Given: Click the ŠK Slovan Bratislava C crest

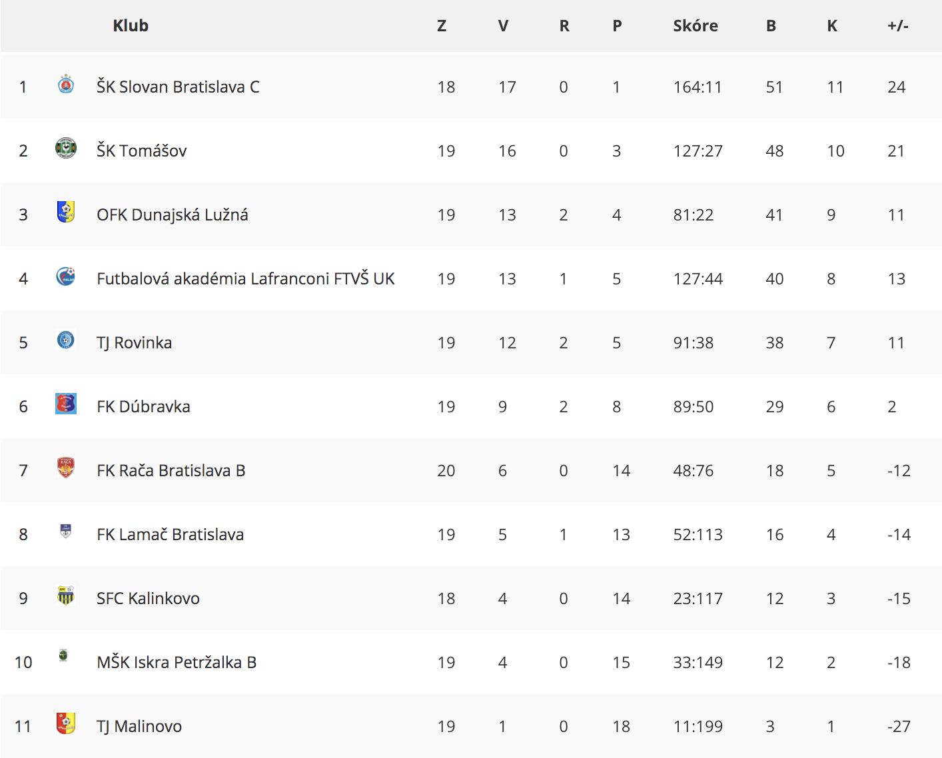Looking at the screenshot, I should (x=65, y=85).
